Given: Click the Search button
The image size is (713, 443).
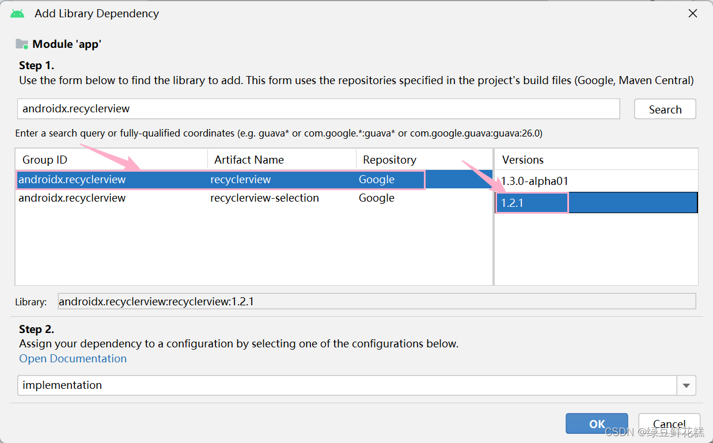Looking at the screenshot, I should coord(665,109).
